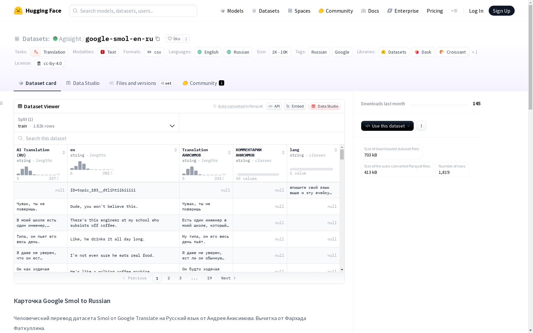Click the 1K - 10K size tag

280,52
